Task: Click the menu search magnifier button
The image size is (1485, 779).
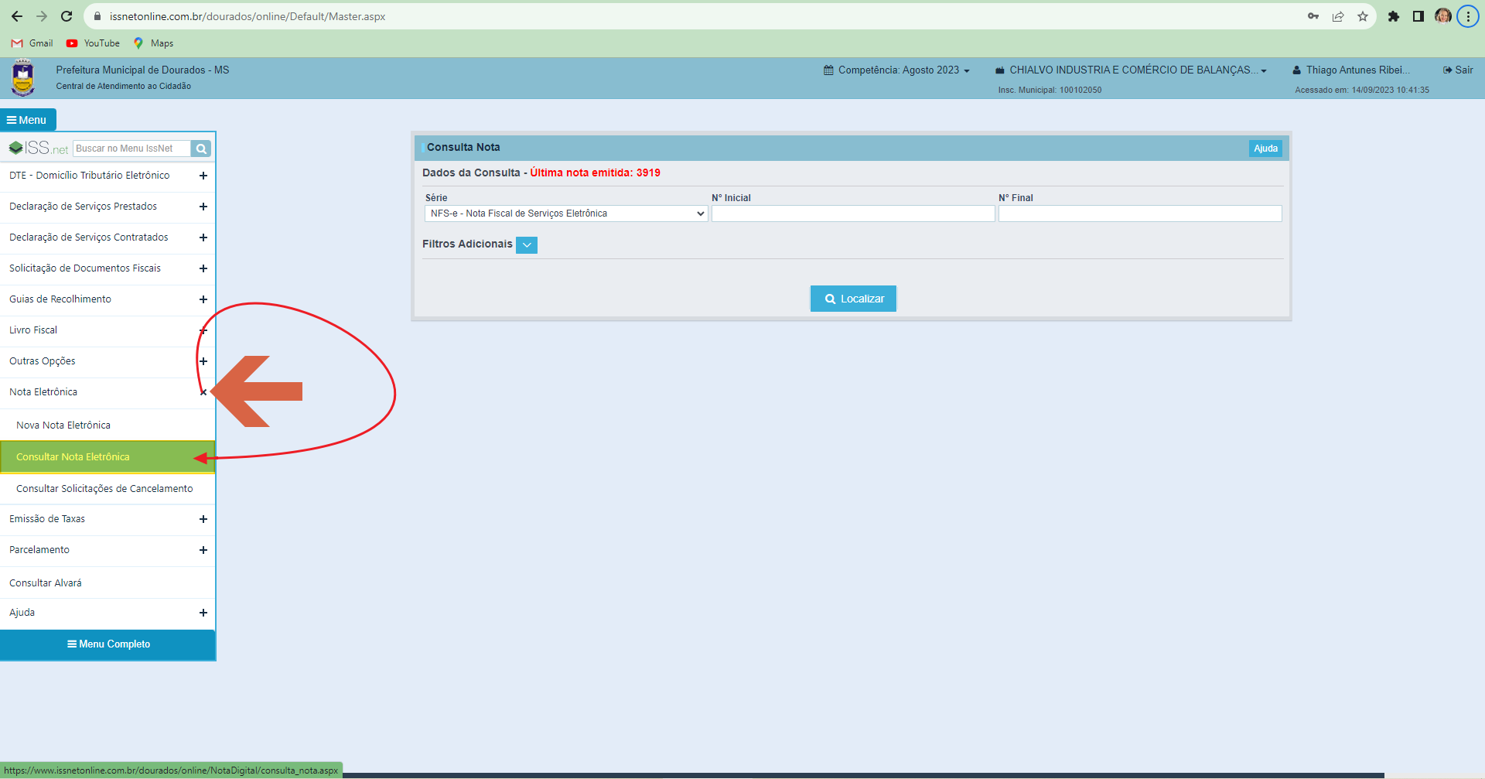Action: pos(201,149)
